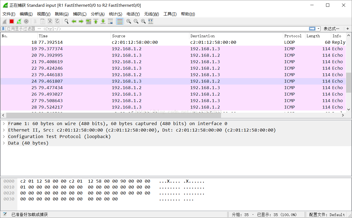Open find packet magnifier tool
Screen dimensions: 352x218
pyautogui.click(x=66, y=21)
